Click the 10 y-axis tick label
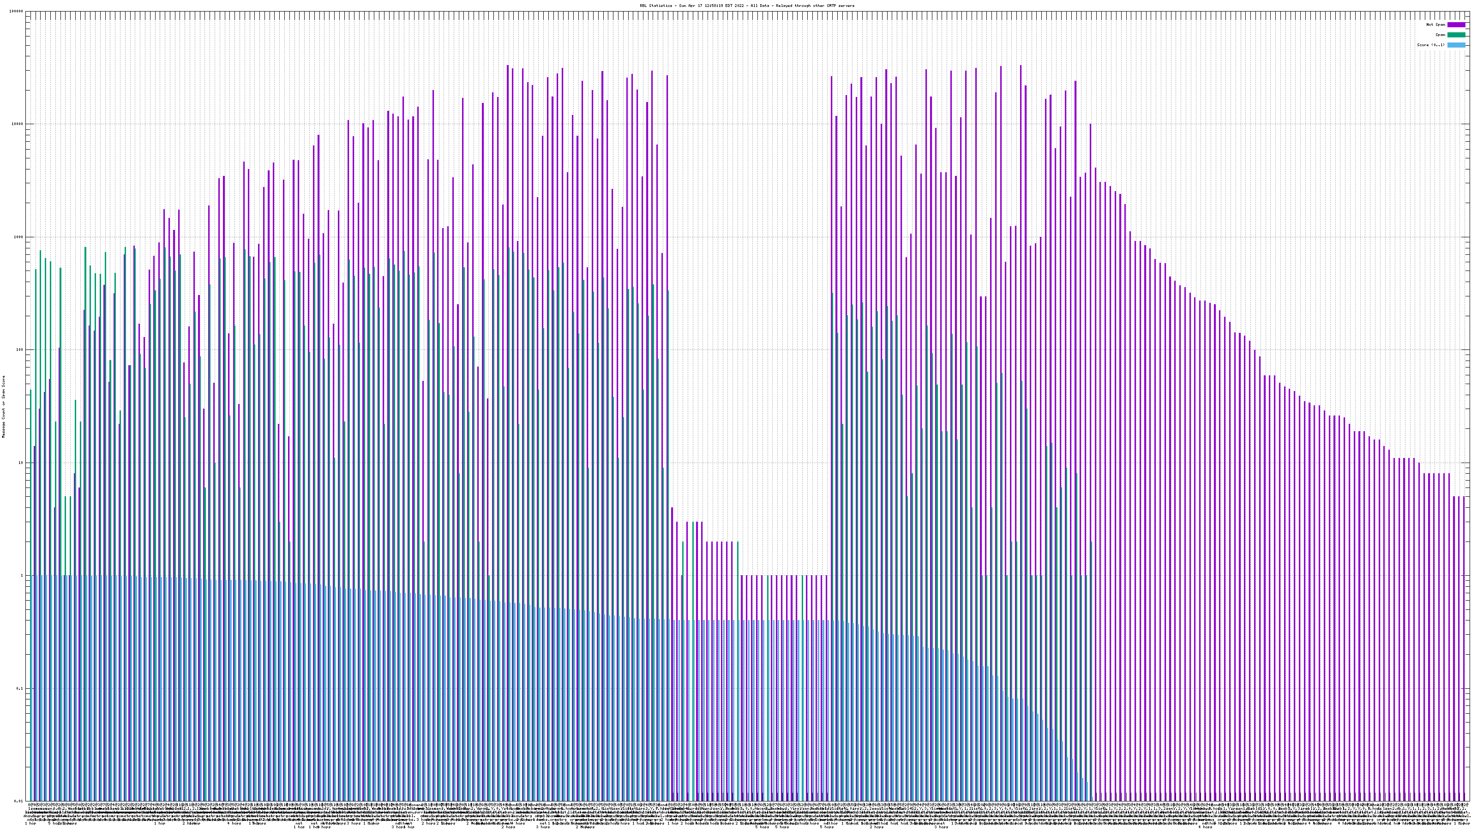The width and height of the screenshot is (1477, 831). [21, 463]
